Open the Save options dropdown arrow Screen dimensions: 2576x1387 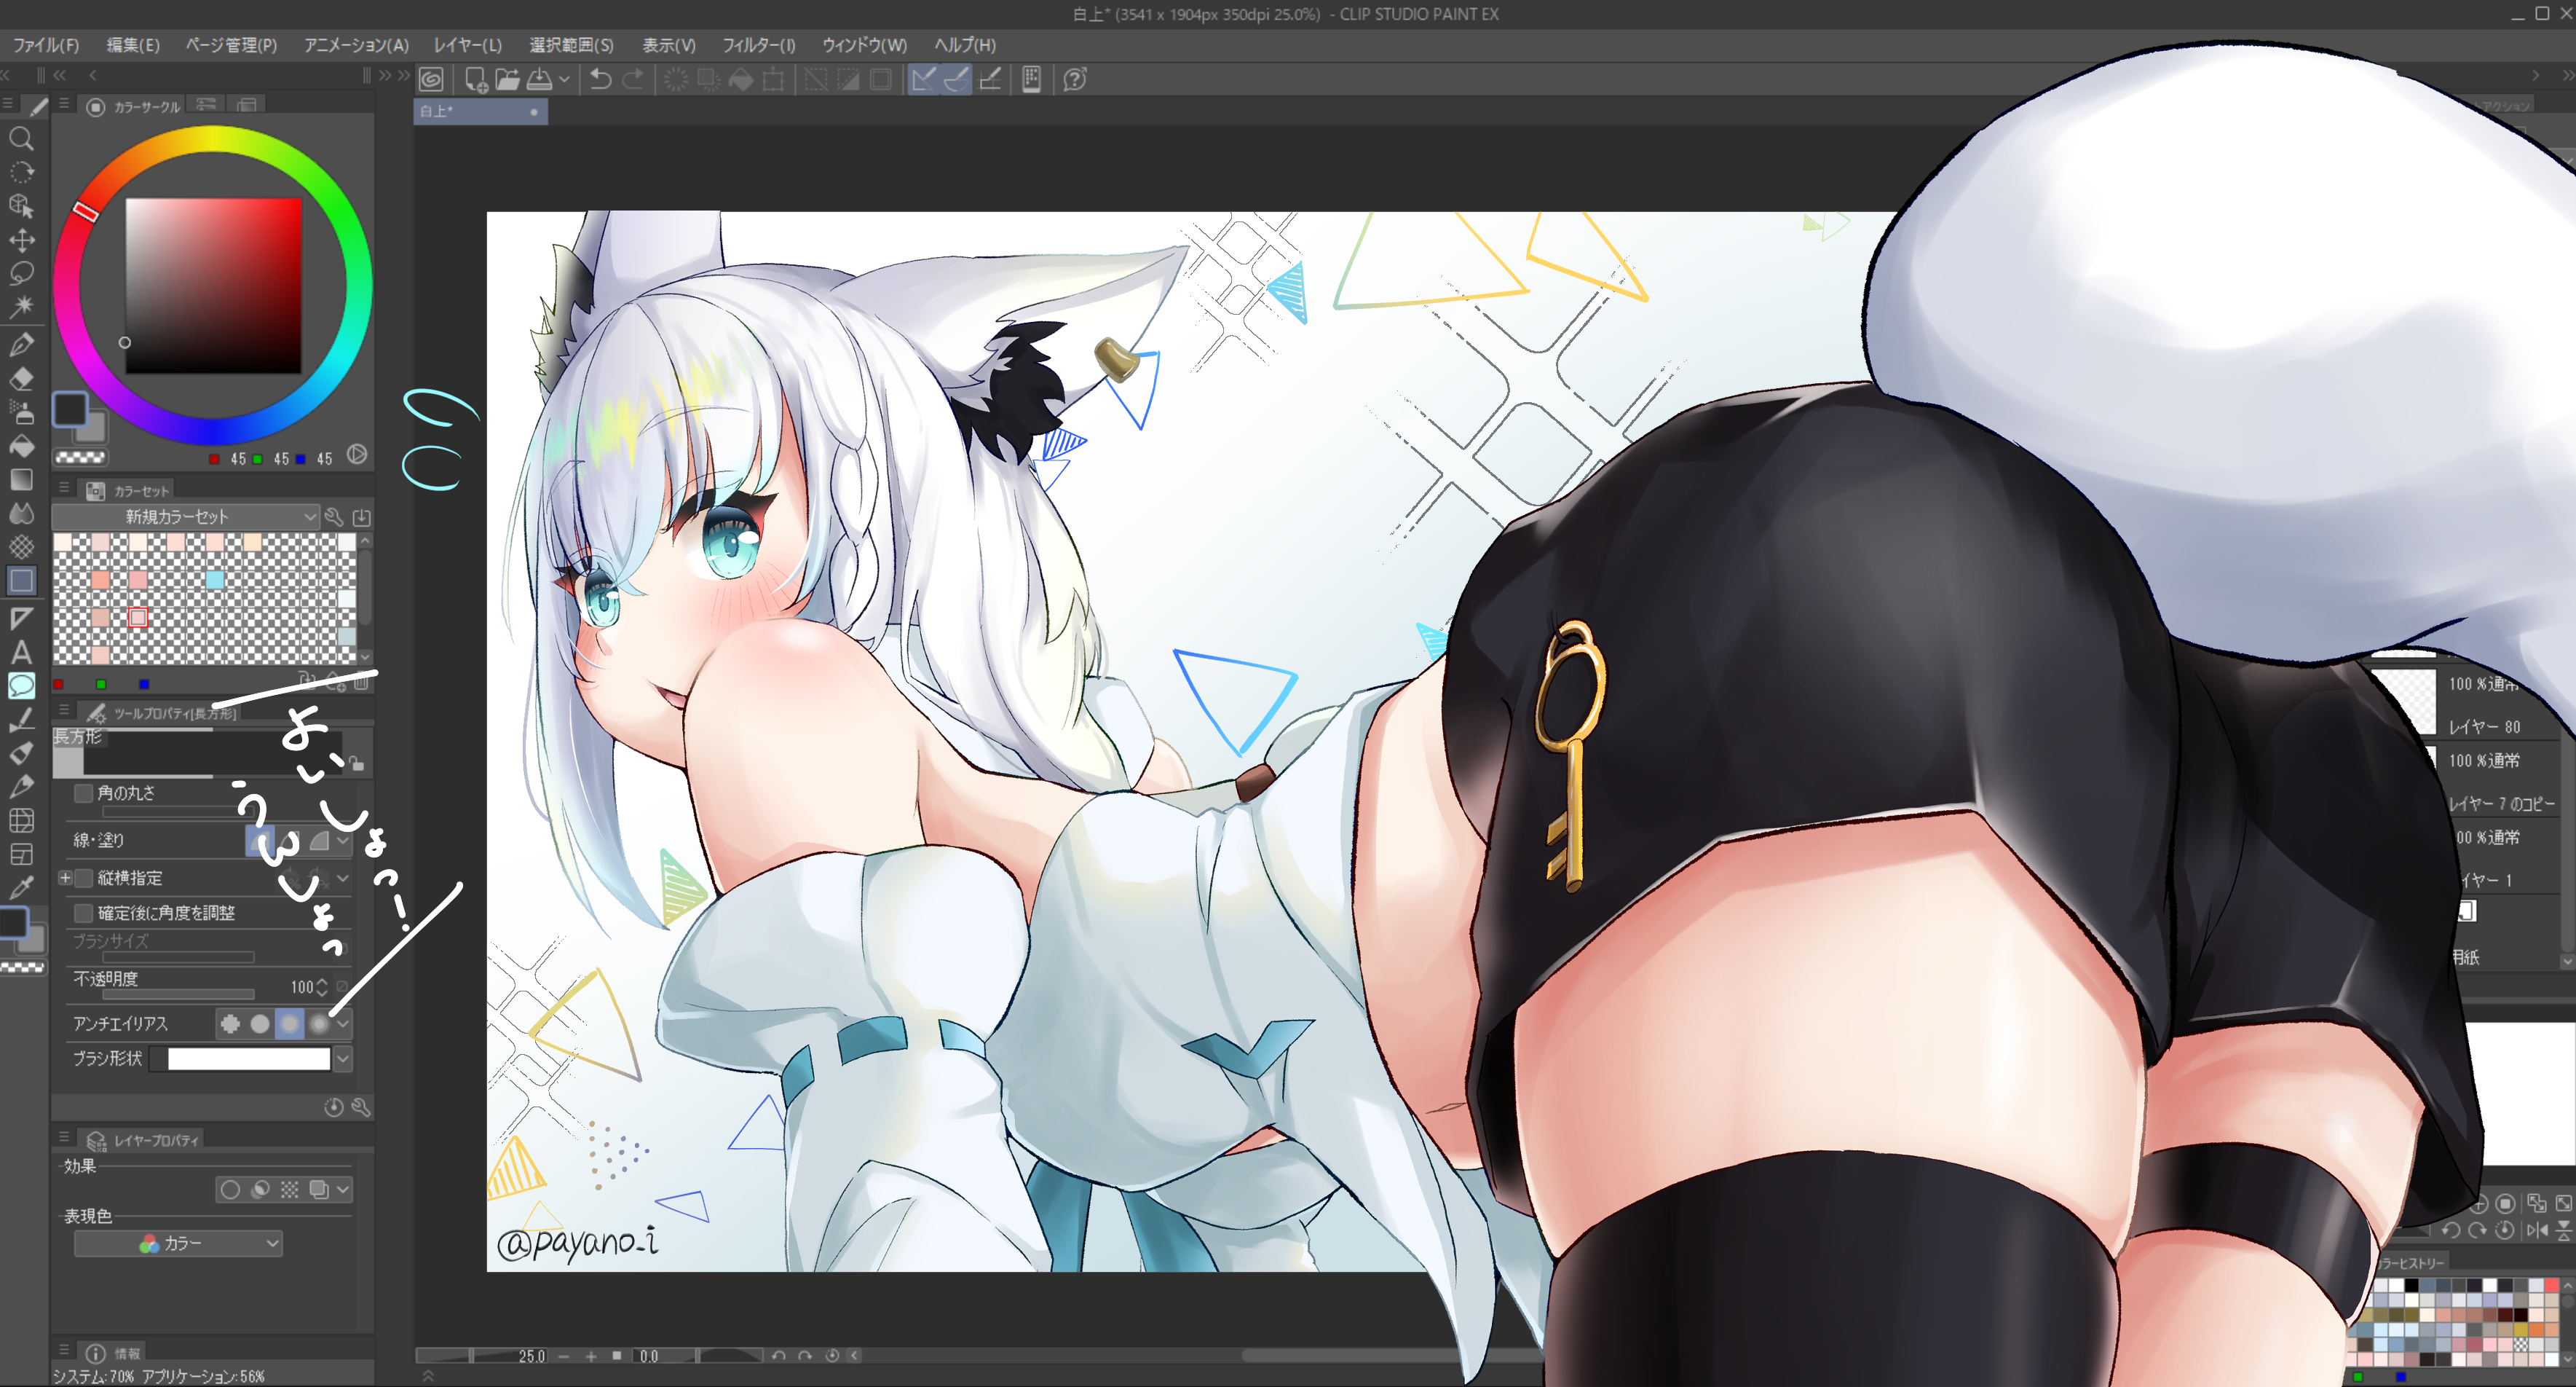point(565,79)
